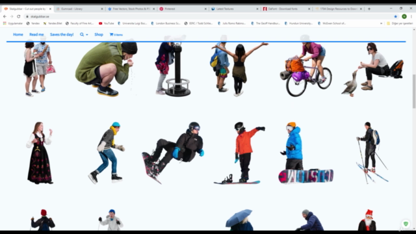Switch to DaFont - Download fonts tab
Viewport: 416px width, 234px height.
pos(286,8)
